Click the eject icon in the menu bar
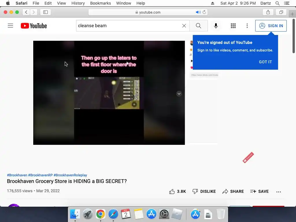The width and height of the screenshot is (296, 222). tap(212, 3)
